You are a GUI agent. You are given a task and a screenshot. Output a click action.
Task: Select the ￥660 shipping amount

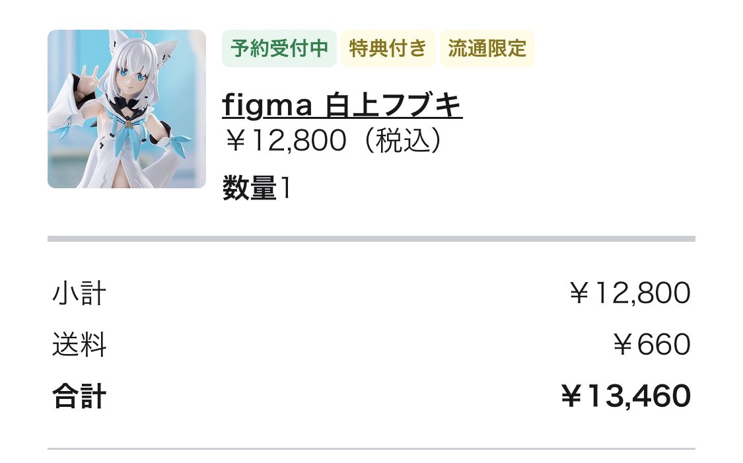[x=651, y=345]
